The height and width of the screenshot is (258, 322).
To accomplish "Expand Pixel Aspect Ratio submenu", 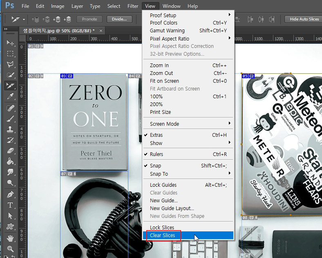I will pyautogui.click(x=188, y=38).
